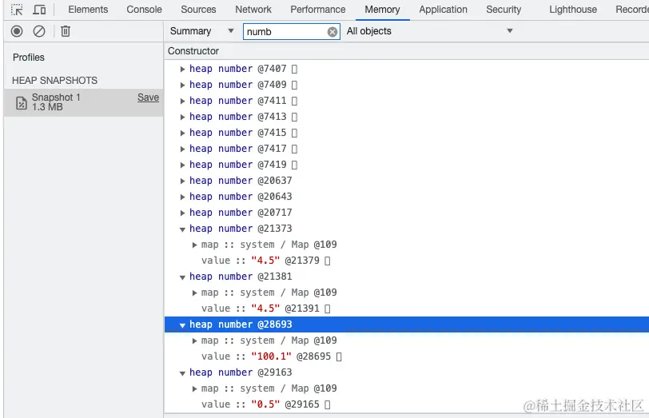Click the box icon after value "4.5" @21379
The width and height of the screenshot is (649, 418).
(x=328, y=261)
